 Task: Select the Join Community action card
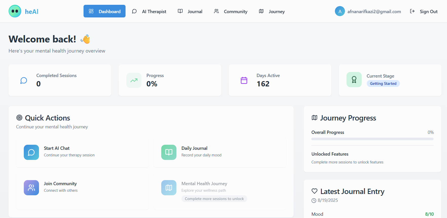pyautogui.click(x=83, y=191)
